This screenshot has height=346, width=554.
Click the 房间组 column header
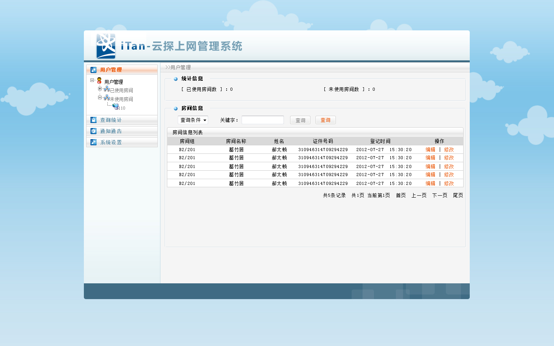[x=187, y=141]
